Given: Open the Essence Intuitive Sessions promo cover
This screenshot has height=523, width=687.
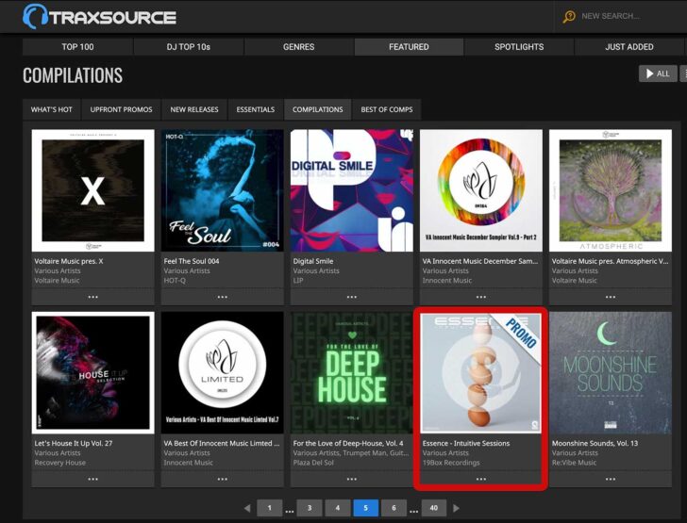Looking at the screenshot, I should pos(480,372).
